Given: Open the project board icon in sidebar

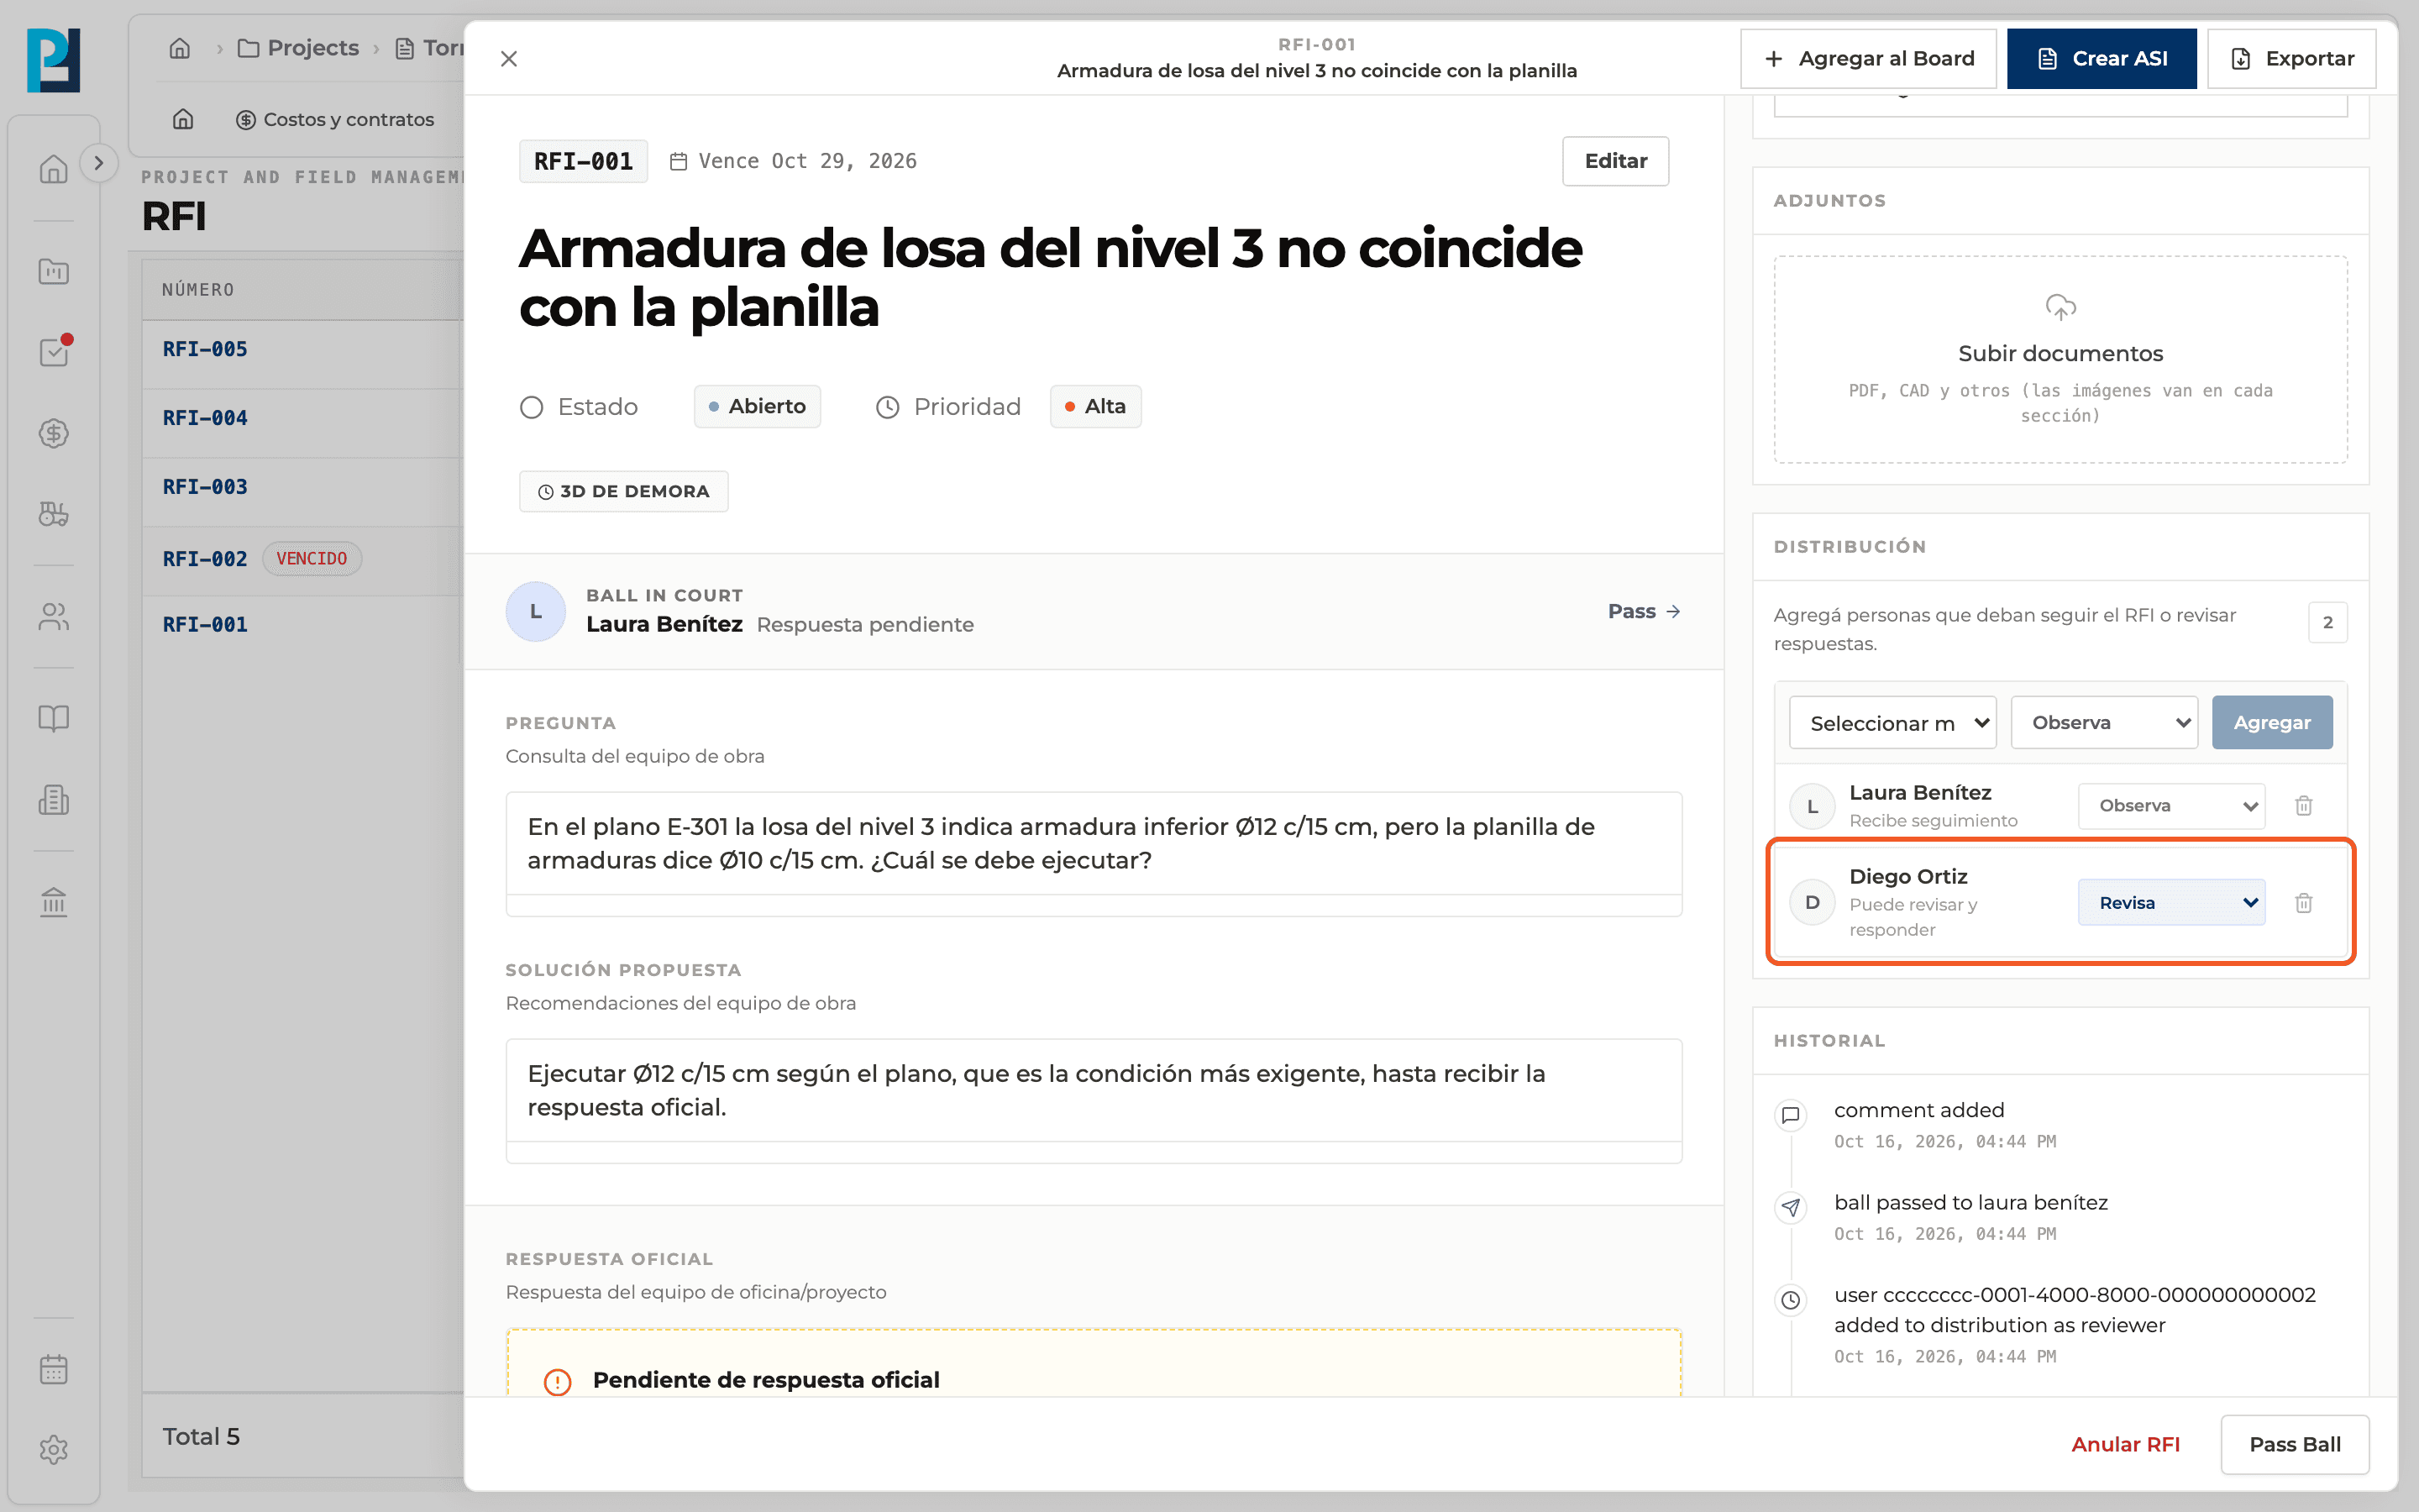Looking at the screenshot, I should pos(54,271).
